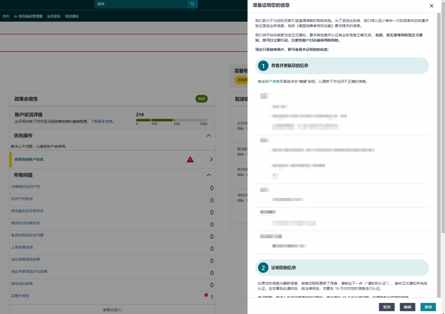This screenshot has width=445, height=314.
Task: Click the 政策合规性 heading
Action: (x=26, y=99)
